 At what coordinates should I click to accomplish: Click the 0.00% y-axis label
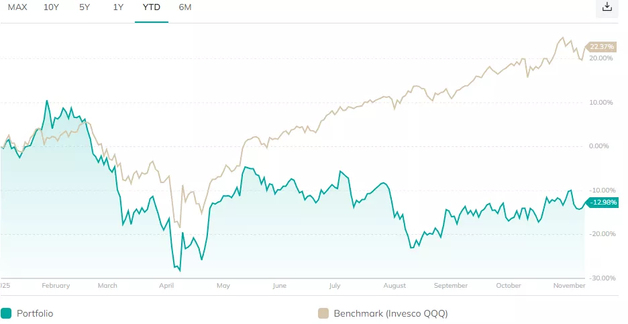click(x=601, y=146)
